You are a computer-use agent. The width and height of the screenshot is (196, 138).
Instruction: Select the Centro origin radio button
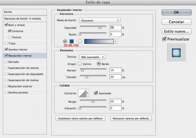tap(80, 64)
